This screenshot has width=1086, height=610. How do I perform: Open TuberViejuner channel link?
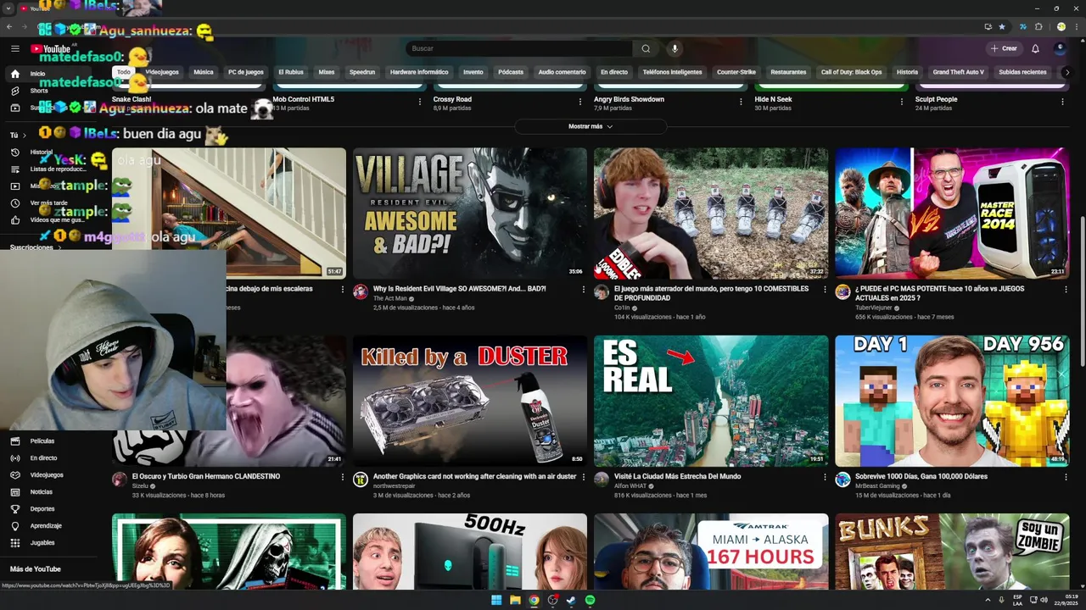click(x=875, y=308)
